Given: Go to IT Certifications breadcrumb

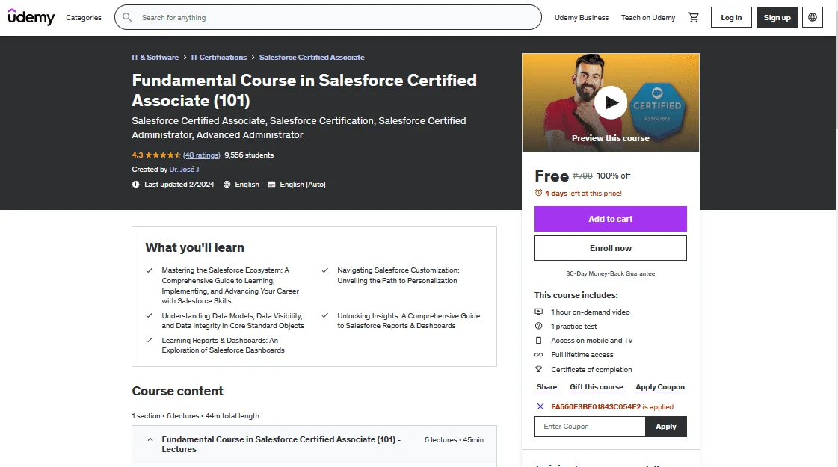Looking at the screenshot, I should (219, 58).
